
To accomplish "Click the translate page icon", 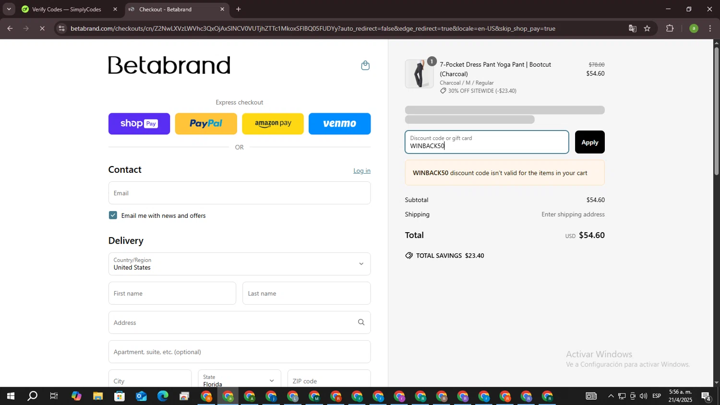I will coord(633,28).
